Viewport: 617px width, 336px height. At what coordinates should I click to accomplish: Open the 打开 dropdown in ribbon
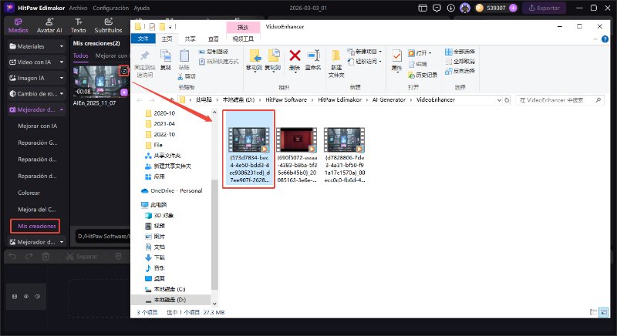[420, 52]
